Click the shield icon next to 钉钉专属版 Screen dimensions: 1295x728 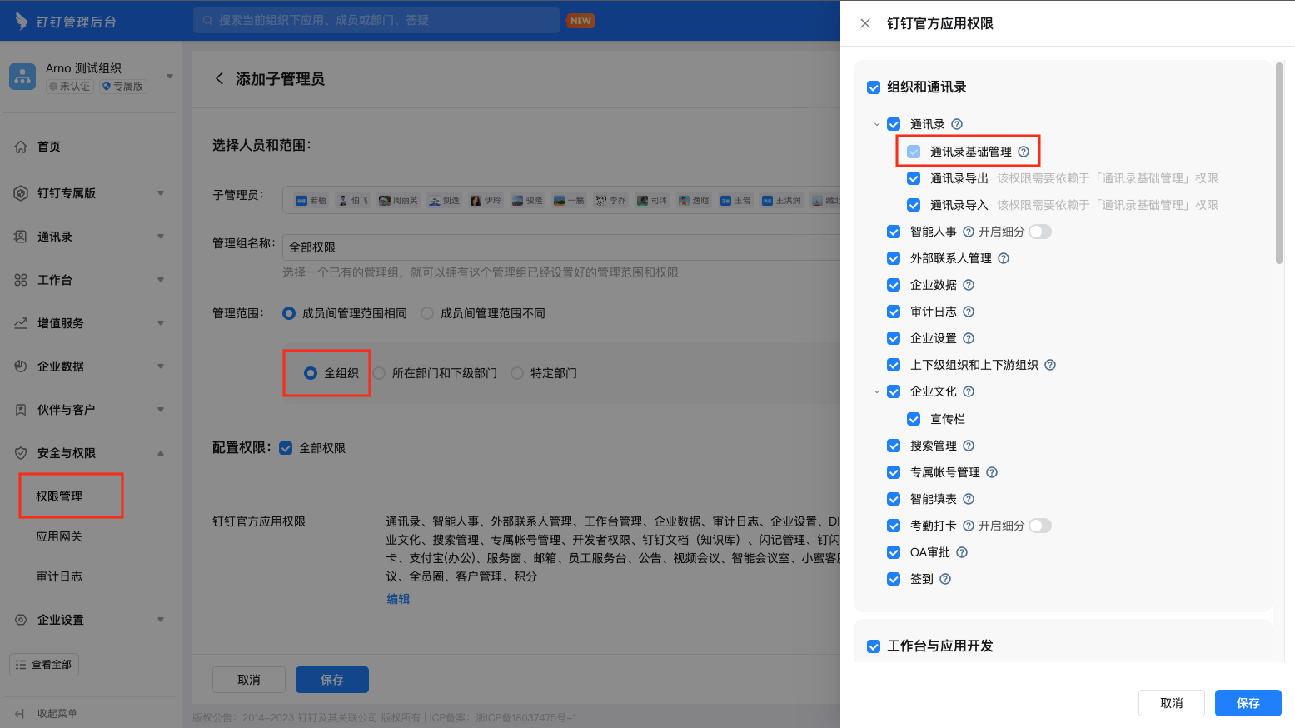(x=21, y=193)
